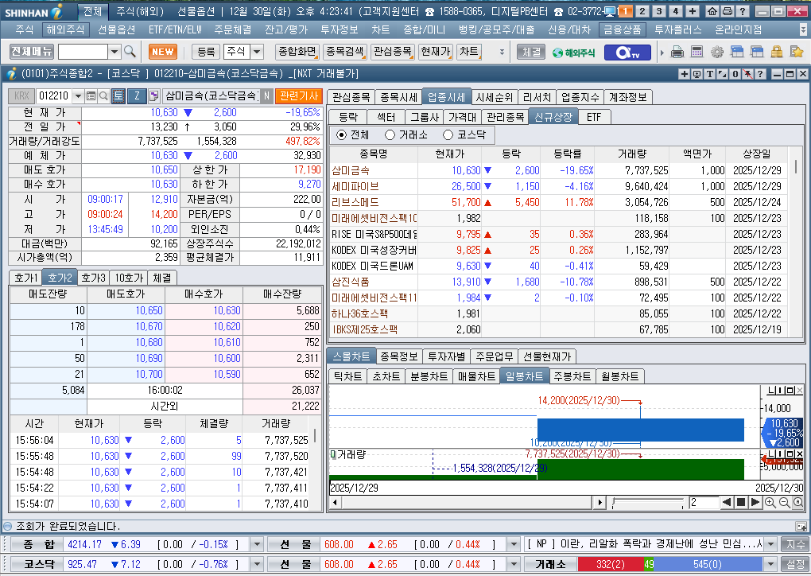The image size is (811, 576).
Task: Open help via the question mark icon
Action: pos(742,11)
